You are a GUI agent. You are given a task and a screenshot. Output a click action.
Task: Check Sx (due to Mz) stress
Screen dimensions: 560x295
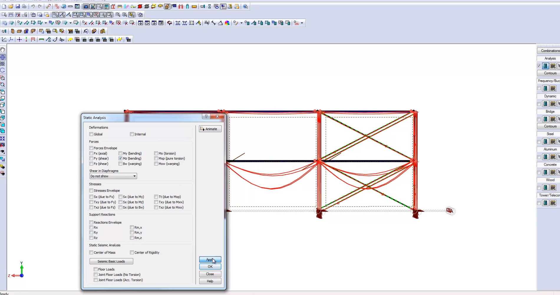(x=121, y=202)
